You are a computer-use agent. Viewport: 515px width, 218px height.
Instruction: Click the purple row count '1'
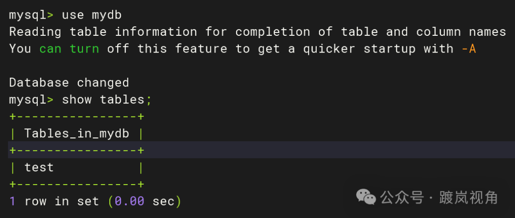12,201
